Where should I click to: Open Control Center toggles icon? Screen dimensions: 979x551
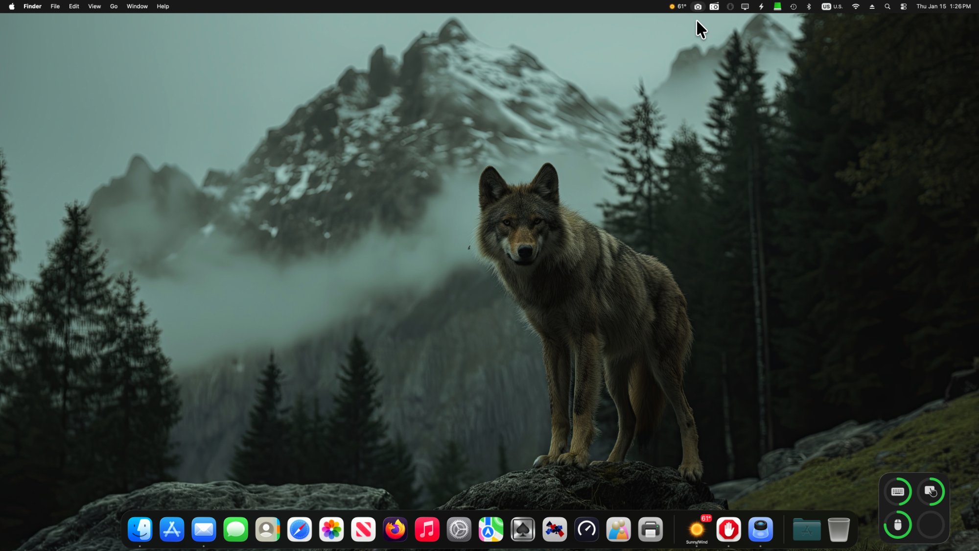(904, 6)
